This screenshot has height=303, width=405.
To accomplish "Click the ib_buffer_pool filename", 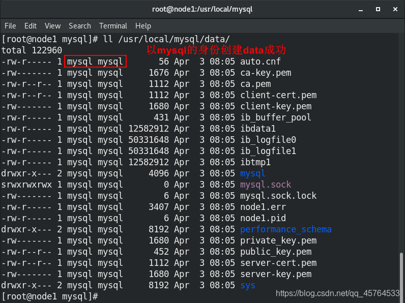I will click(276, 117).
